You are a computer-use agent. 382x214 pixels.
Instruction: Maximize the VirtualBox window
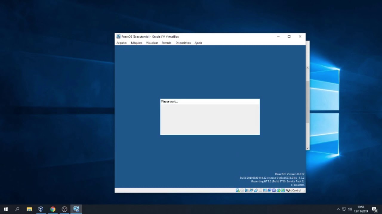pos(289,37)
